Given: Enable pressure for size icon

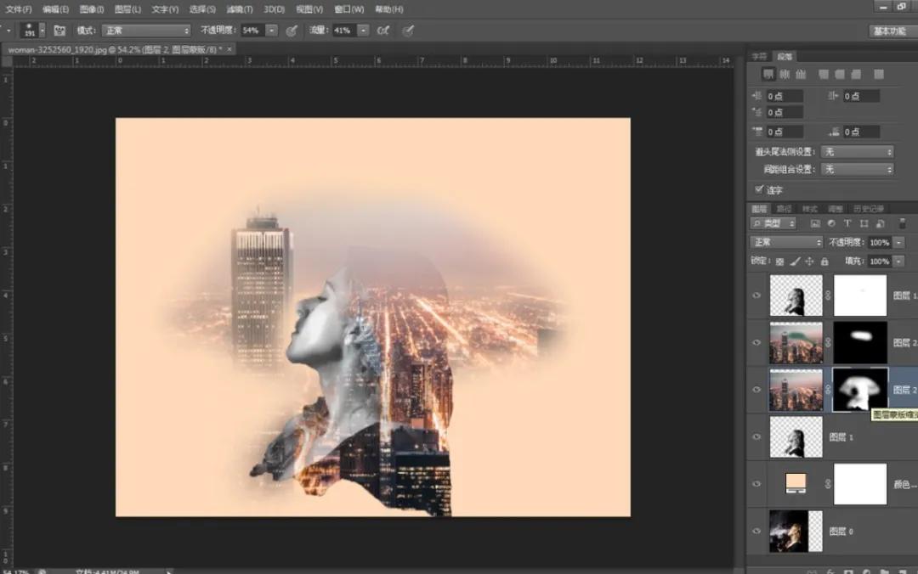Looking at the screenshot, I should (x=408, y=31).
